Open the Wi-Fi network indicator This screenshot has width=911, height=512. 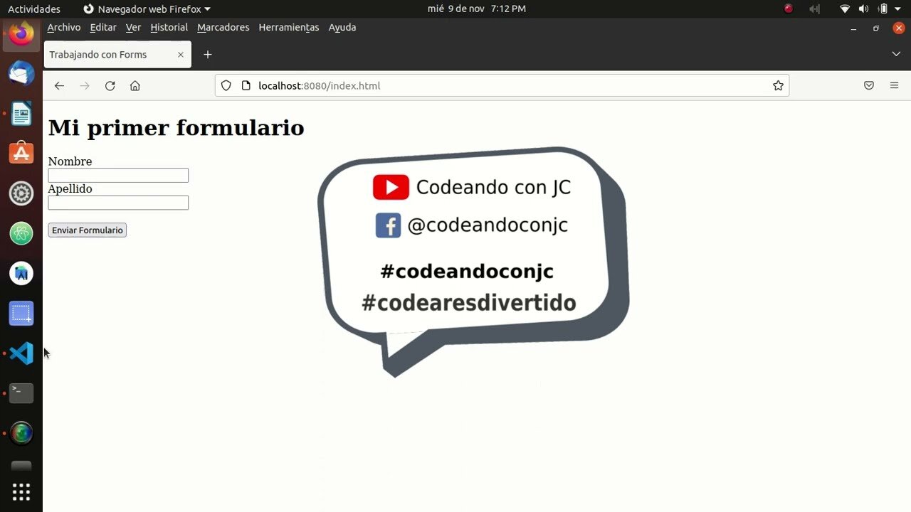(845, 9)
